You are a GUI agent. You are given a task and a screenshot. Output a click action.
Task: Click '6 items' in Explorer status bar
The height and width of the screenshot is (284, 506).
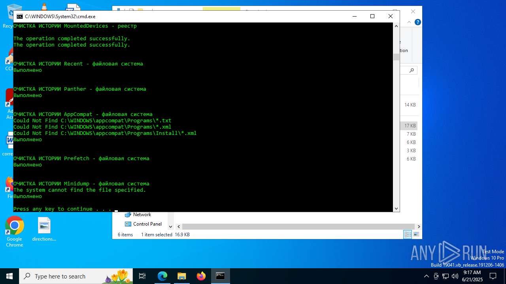pos(125,235)
